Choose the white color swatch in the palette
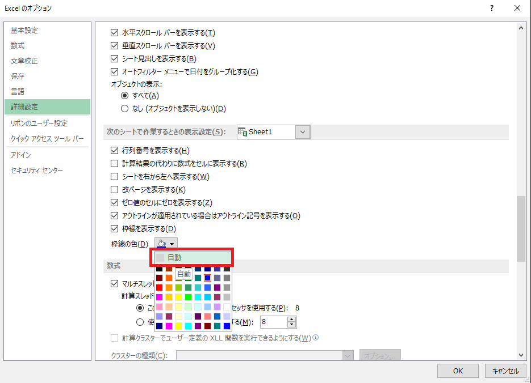The height and width of the screenshot is (383, 531). [x=227, y=307]
